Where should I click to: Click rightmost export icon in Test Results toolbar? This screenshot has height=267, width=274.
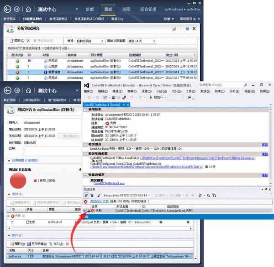pos(214,195)
